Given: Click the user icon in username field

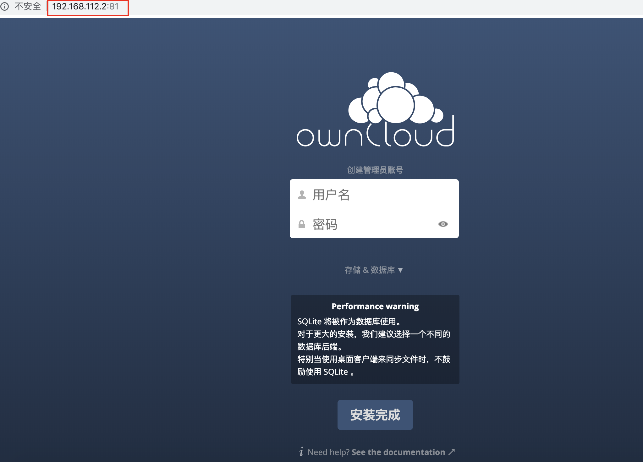Looking at the screenshot, I should pyautogui.click(x=301, y=195).
